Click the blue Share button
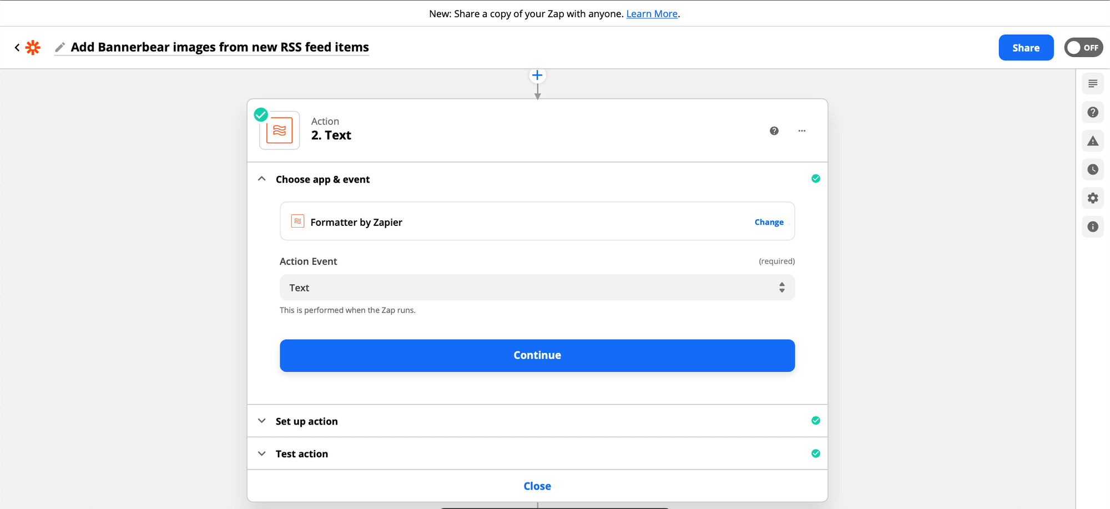 coord(1026,48)
